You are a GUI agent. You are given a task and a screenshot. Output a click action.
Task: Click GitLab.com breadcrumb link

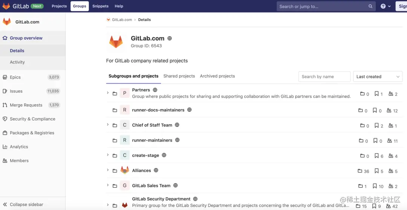click(122, 20)
